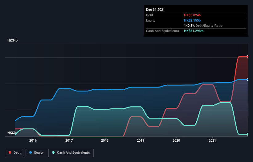Click the 2018 x-axis label

[105, 140]
